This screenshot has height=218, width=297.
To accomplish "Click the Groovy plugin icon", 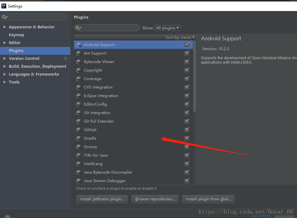I will click(79, 147).
